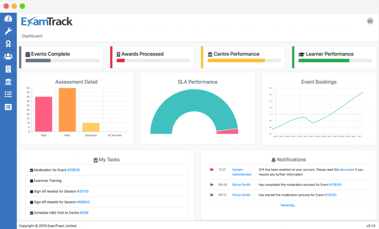Click the Assessment Detail chart title
This screenshot has width=379, height=229.
[x=76, y=82]
